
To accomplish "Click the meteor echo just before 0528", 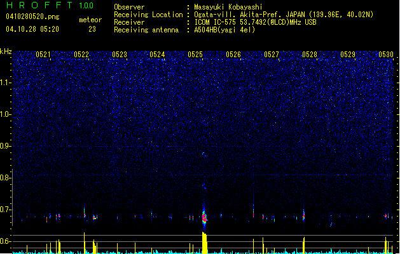I will click(x=303, y=215).
